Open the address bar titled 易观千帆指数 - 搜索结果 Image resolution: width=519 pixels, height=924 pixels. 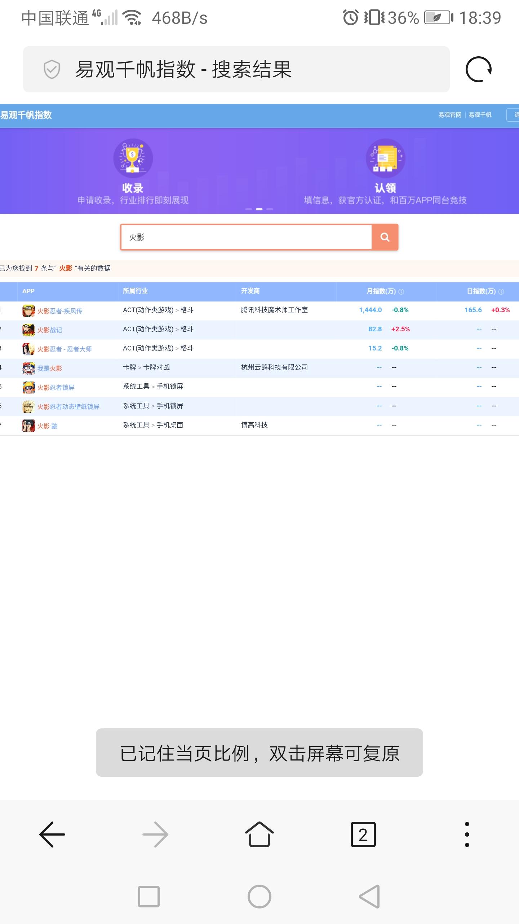click(x=236, y=69)
